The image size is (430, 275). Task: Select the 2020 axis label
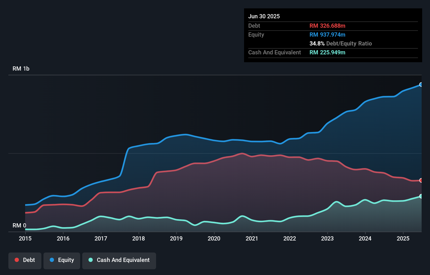point(214,238)
